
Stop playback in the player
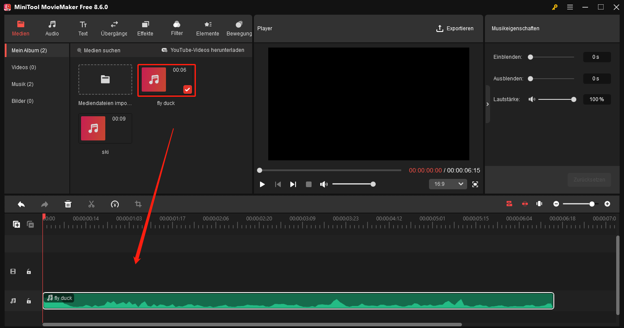click(309, 185)
